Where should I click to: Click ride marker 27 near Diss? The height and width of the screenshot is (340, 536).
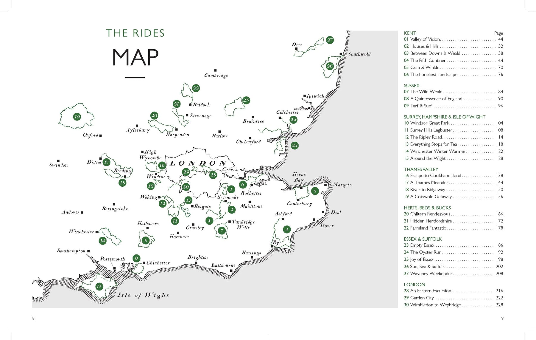[330, 40]
